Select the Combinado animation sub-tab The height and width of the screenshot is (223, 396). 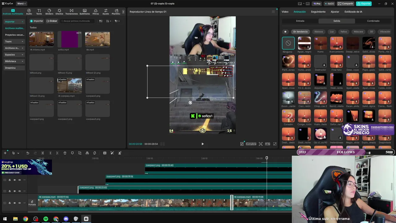pyautogui.click(x=373, y=21)
